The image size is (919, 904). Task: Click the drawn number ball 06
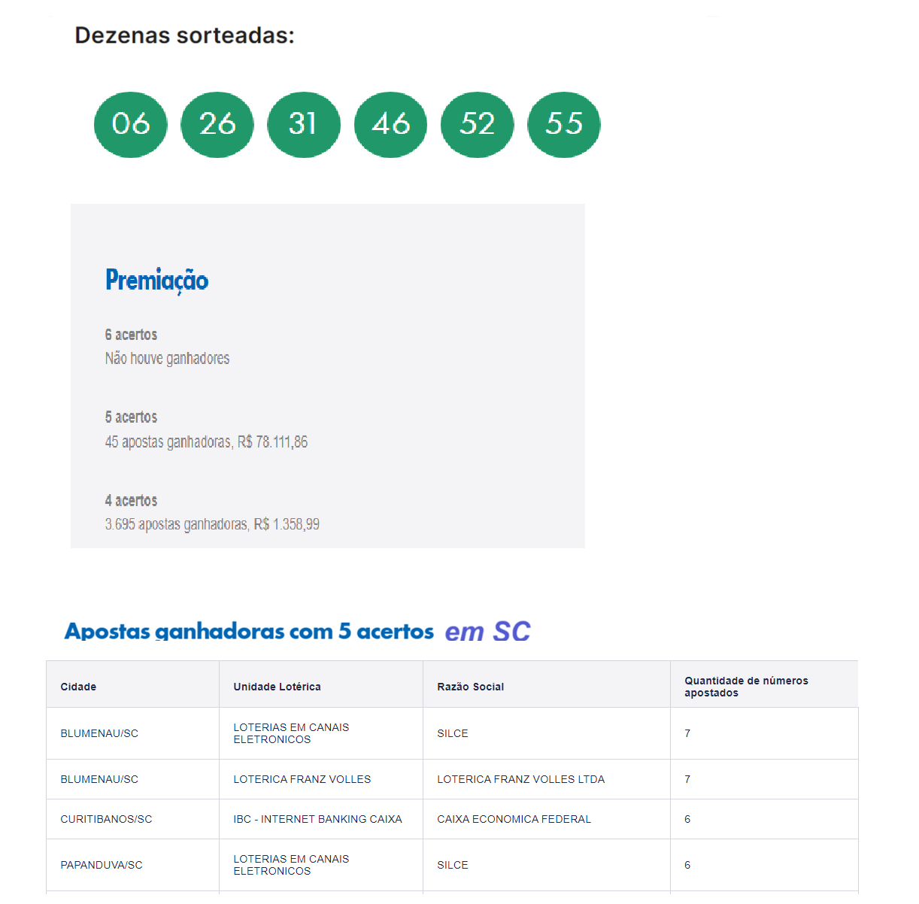(x=131, y=125)
